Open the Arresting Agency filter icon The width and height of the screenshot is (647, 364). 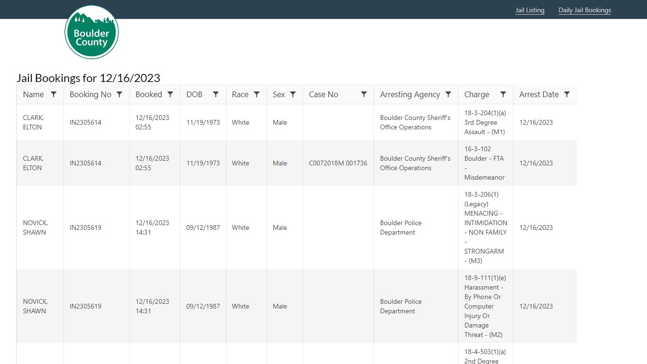(x=448, y=94)
